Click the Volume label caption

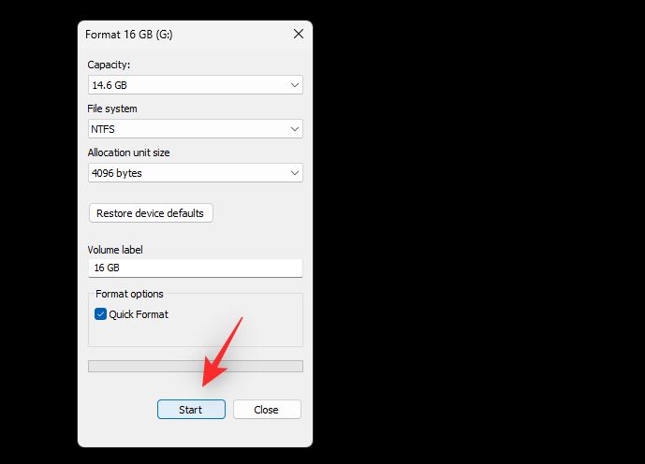click(x=115, y=250)
